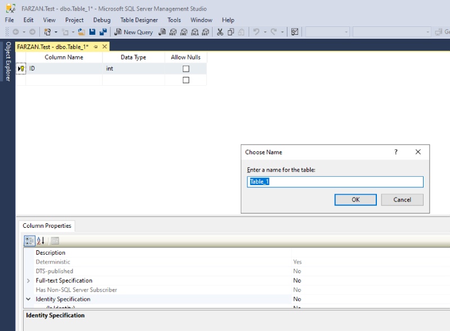Select the Column Properties tab
Image resolution: width=450 pixels, height=331 pixels.
coord(47,226)
